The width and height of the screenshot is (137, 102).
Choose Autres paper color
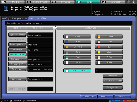click(x=109, y=62)
